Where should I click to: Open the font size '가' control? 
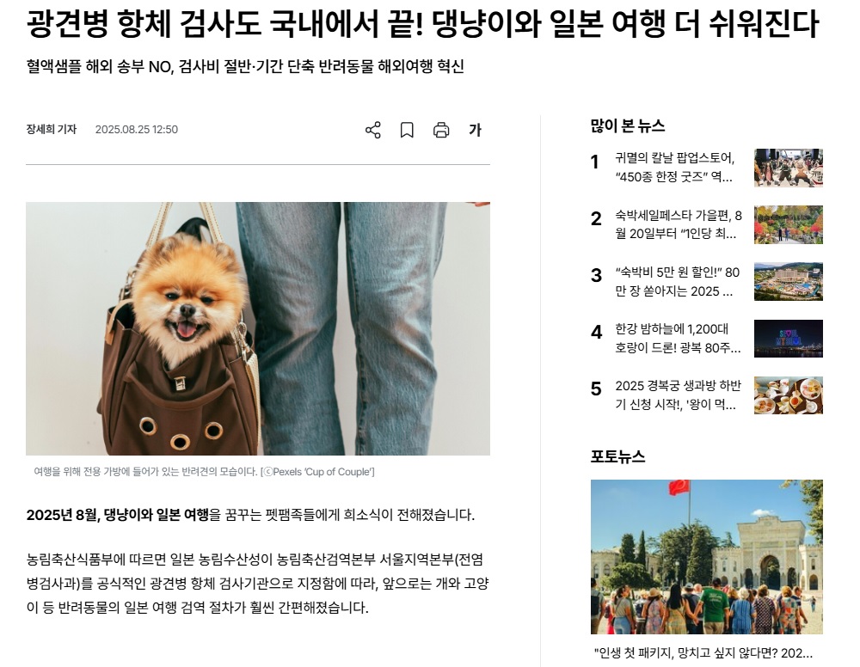point(475,130)
